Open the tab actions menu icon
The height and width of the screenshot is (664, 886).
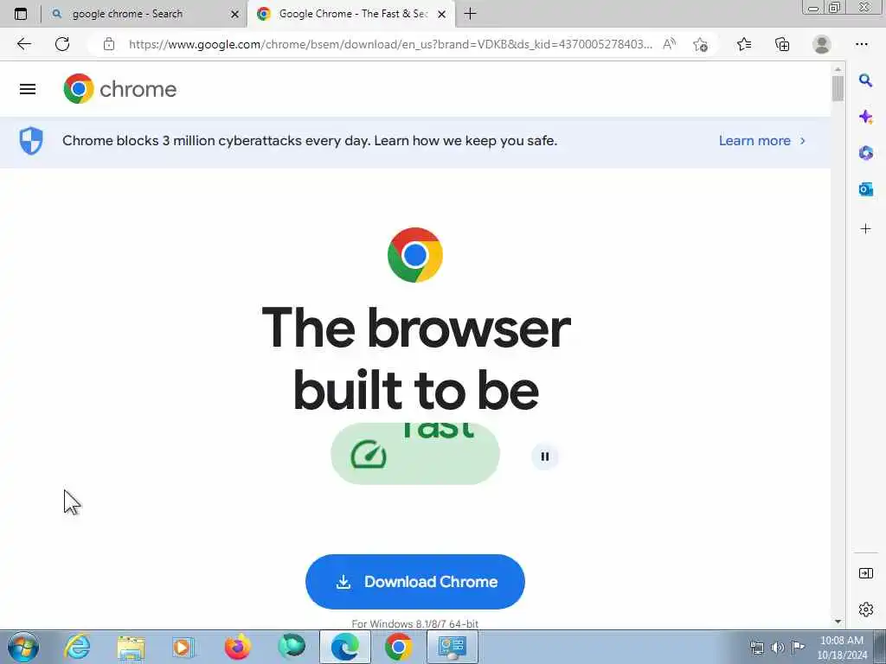pos(21,14)
